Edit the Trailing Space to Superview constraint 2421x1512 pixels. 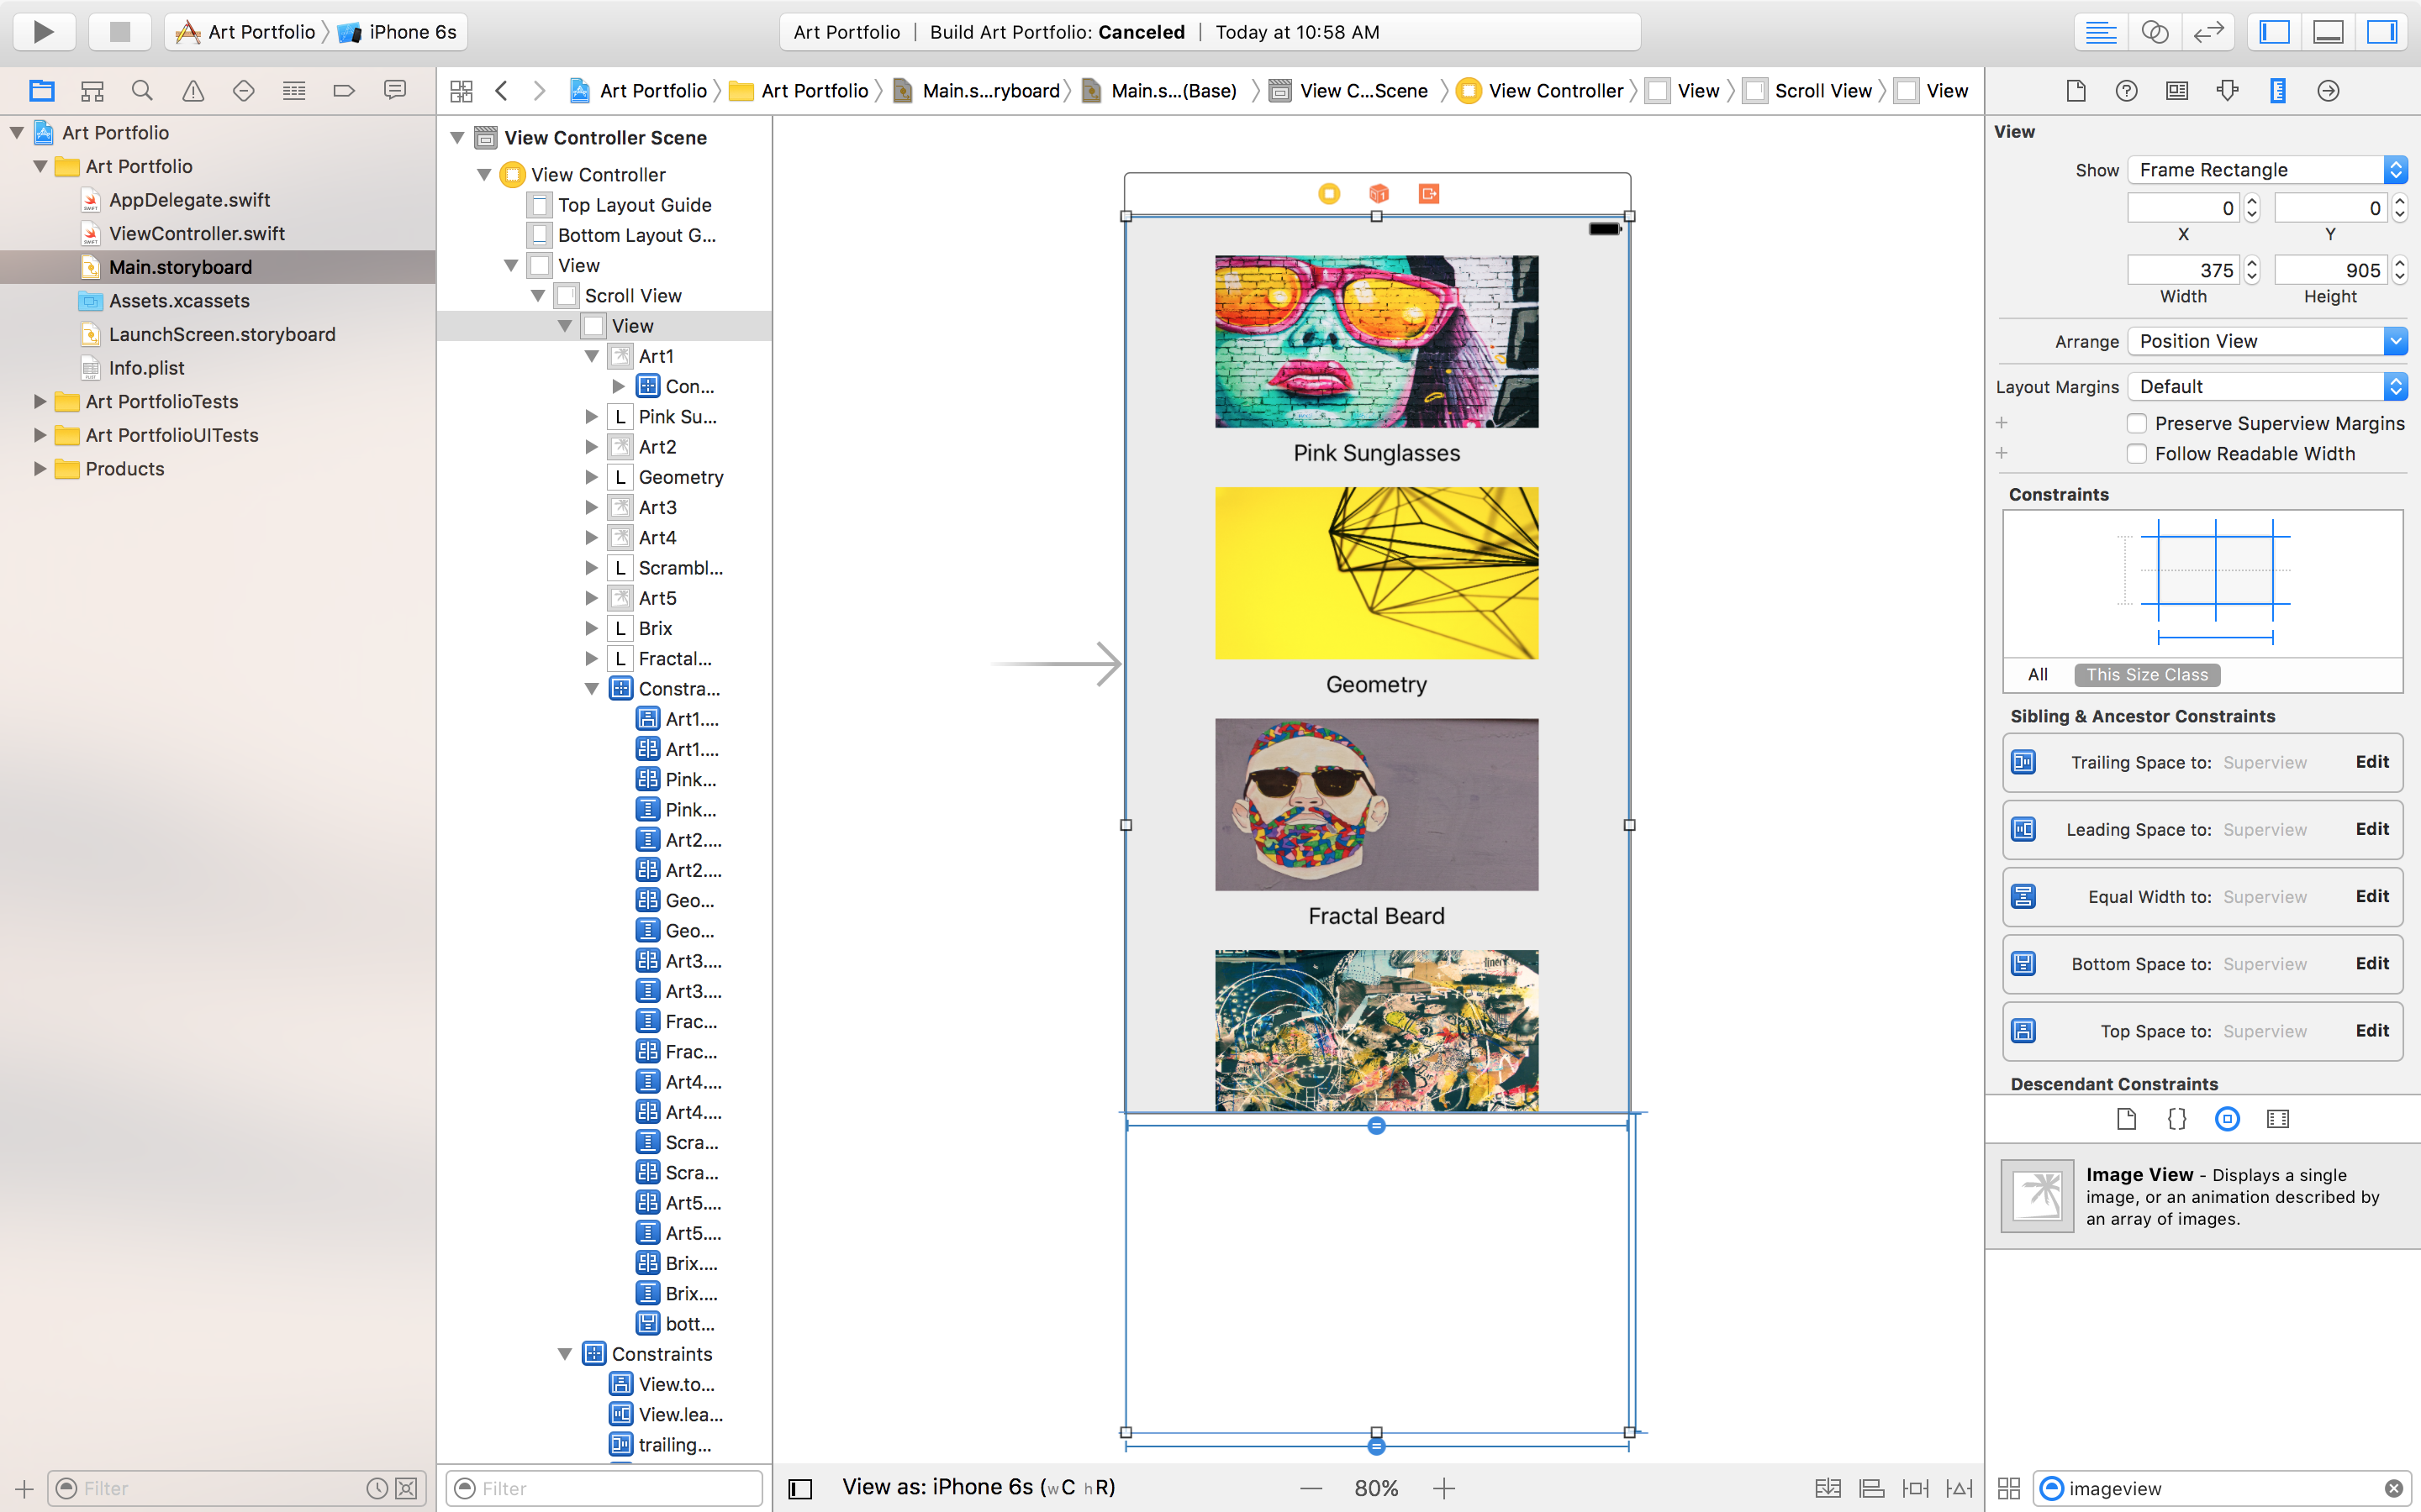pyautogui.click(x=2372, y=762)
